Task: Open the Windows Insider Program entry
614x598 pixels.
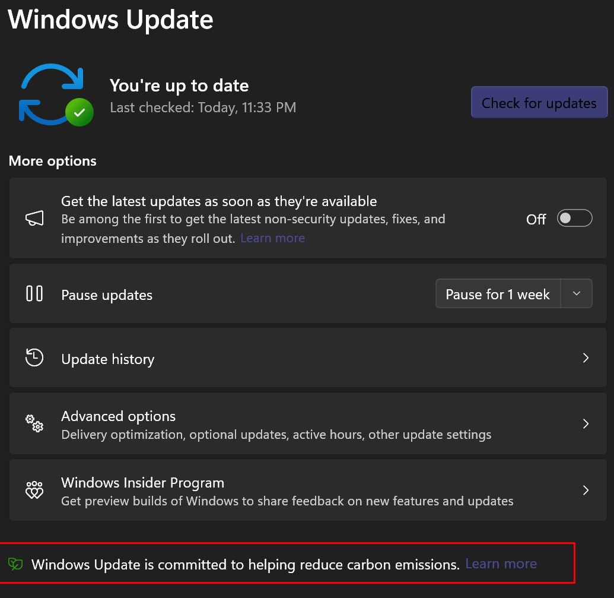Action: (x=142, y=483)
